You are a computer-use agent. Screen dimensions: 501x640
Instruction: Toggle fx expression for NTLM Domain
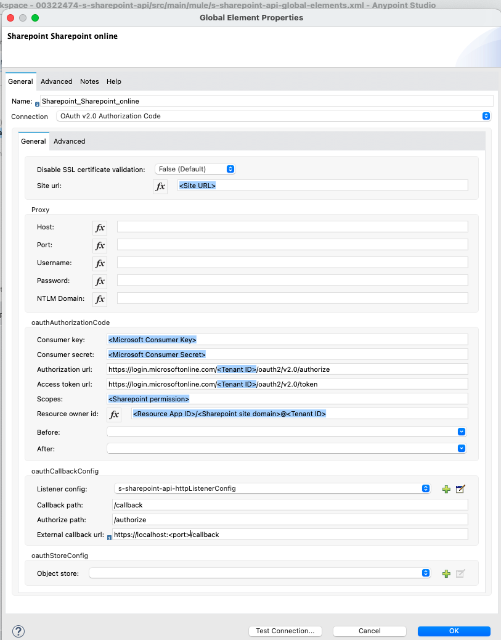point(100,299)
